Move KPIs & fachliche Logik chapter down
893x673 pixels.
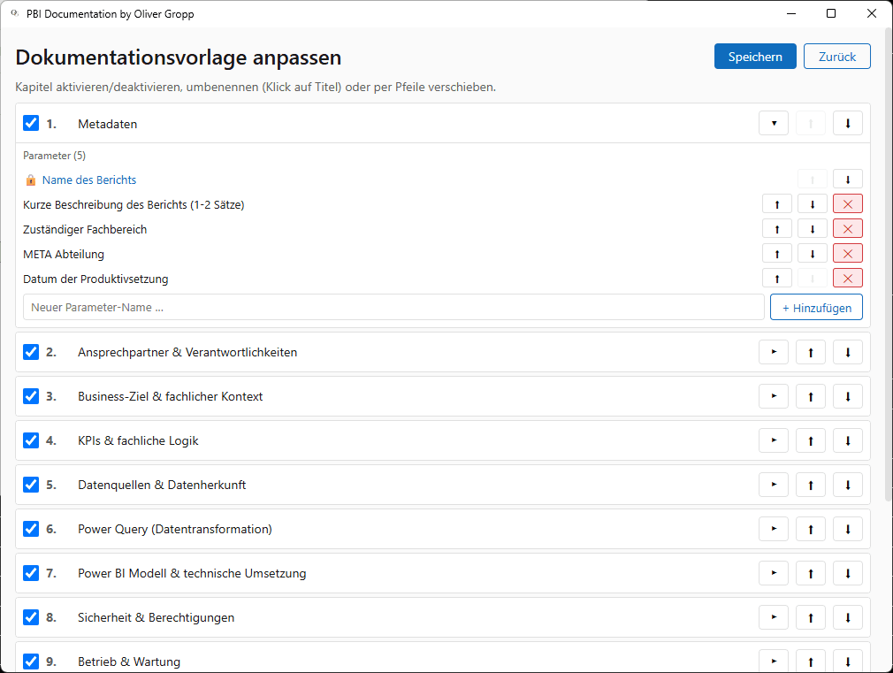[847, 440]
